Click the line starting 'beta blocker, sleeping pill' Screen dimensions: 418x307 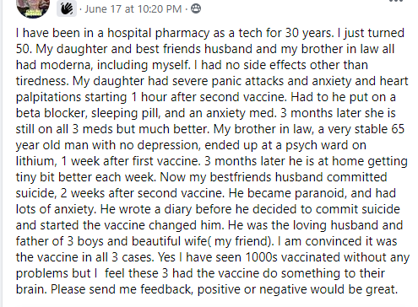tap(206, 113)
